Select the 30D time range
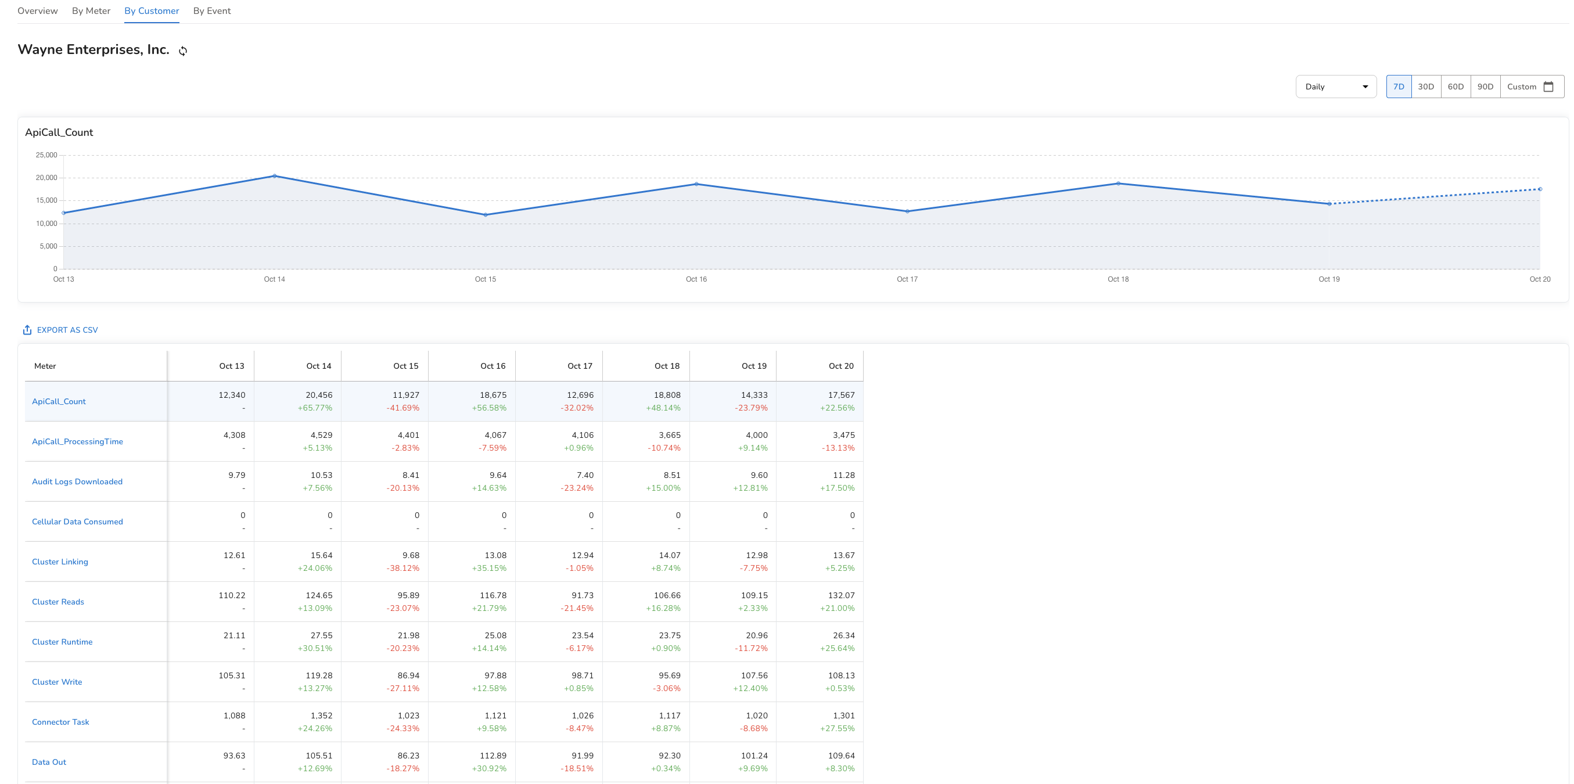Viewport: 1574px width, 784px height. 1425,87
